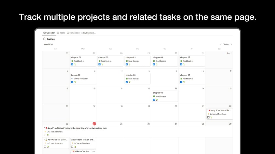275x154 pixels.
Task: Open the chapter 05 task card
Action: click(x=192, y=61)
